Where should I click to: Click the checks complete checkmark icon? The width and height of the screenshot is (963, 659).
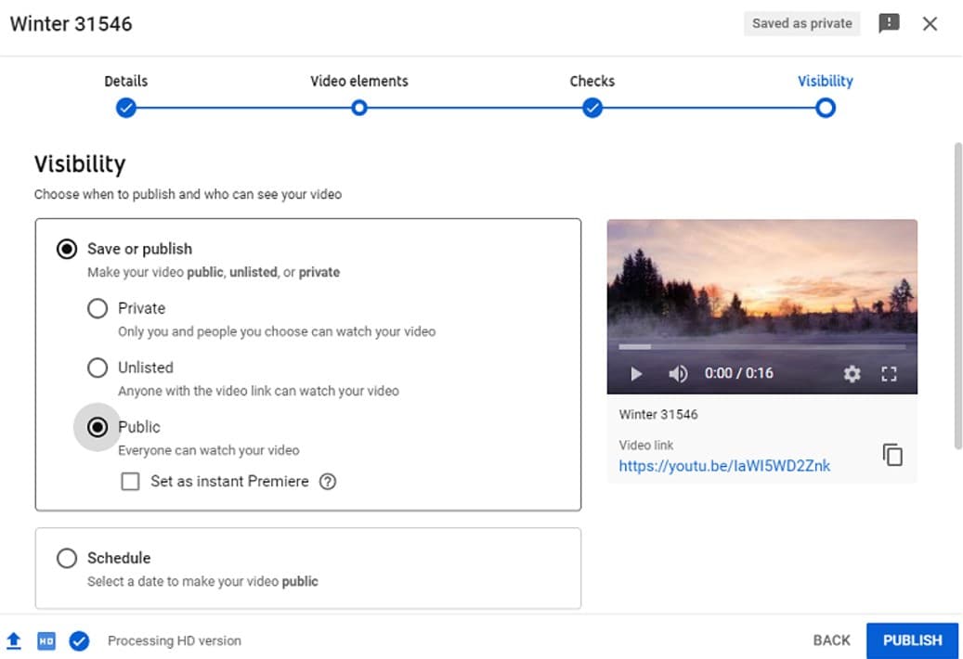[79, 640]
